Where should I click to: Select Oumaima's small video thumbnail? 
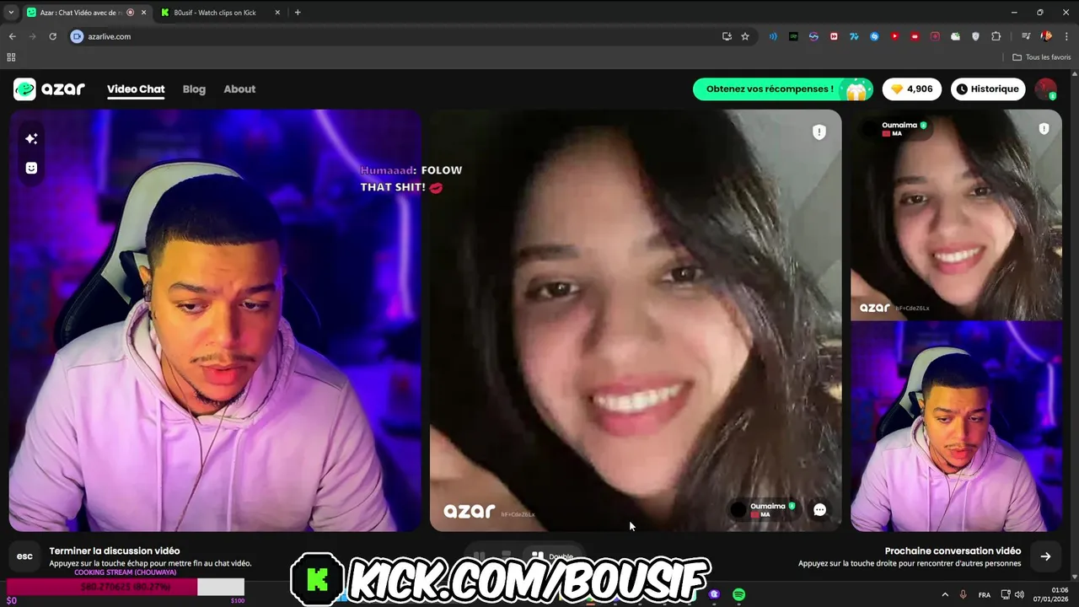[x=956, y=215]
